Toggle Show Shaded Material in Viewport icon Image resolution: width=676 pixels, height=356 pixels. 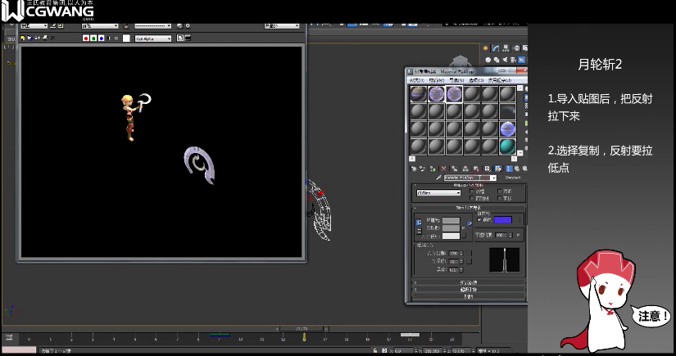(x=498, y=169)
